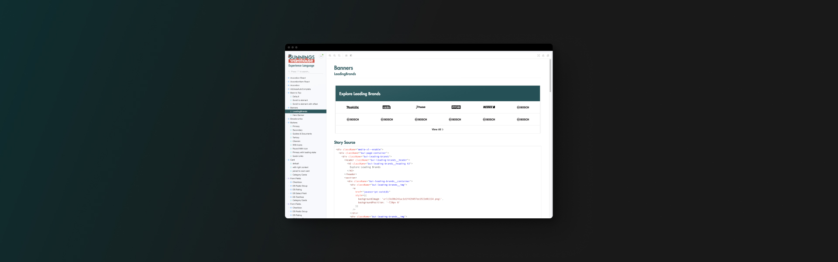Open the Round With Icon story
The height and width of the screenshot is (262, 838).
[300, 148]
